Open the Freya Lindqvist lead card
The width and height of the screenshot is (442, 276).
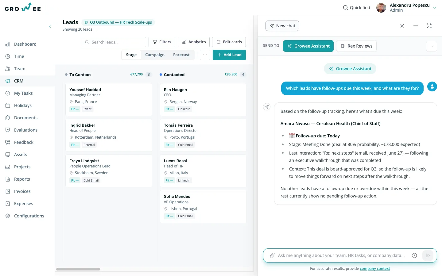click(109, 171)
